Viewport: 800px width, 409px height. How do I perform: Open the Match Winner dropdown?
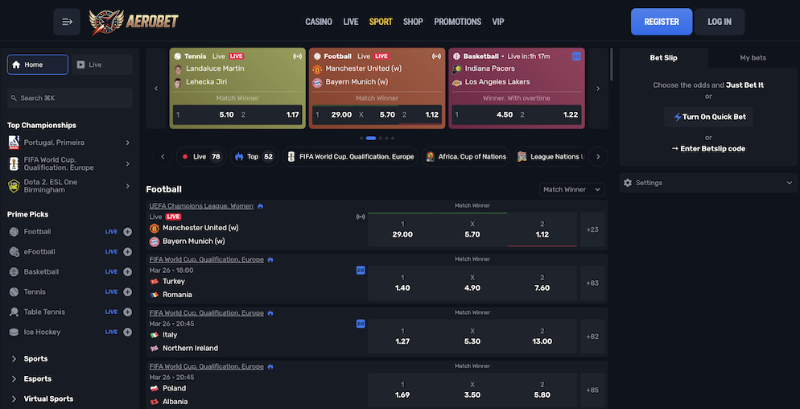(x=572, y=189)
